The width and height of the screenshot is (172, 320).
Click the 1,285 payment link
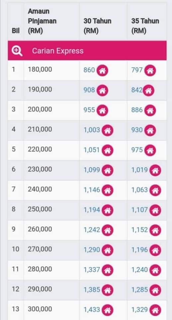pyautogui.click(x=140, y=290)
